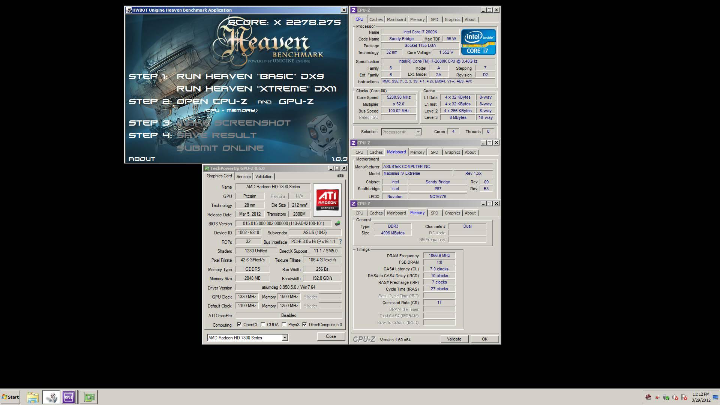The height and width of the screenshot is (405, 720).
Task: Run Heaven "Xtreme" DX11 benchmark
Action: point(256,89)
